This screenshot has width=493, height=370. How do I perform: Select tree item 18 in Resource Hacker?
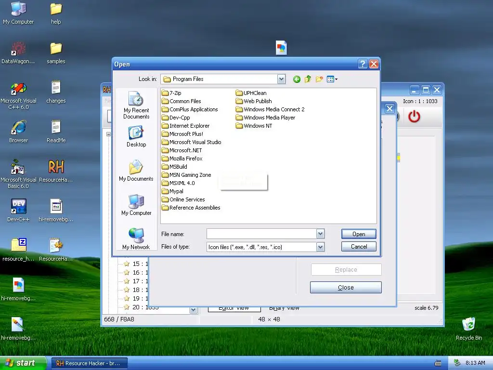coord(135,290)
